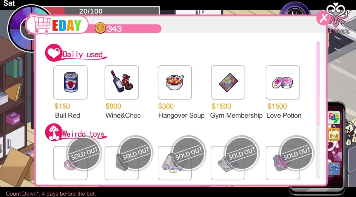
Task: Select the Gym Membership card item
Action: (228, 82)
